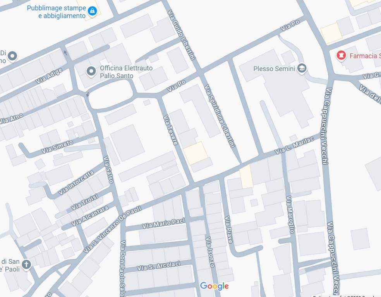This screenshot has height=297, width=381.
Task: Click the Via Simeto street label
Action: [x=57, y=147]
